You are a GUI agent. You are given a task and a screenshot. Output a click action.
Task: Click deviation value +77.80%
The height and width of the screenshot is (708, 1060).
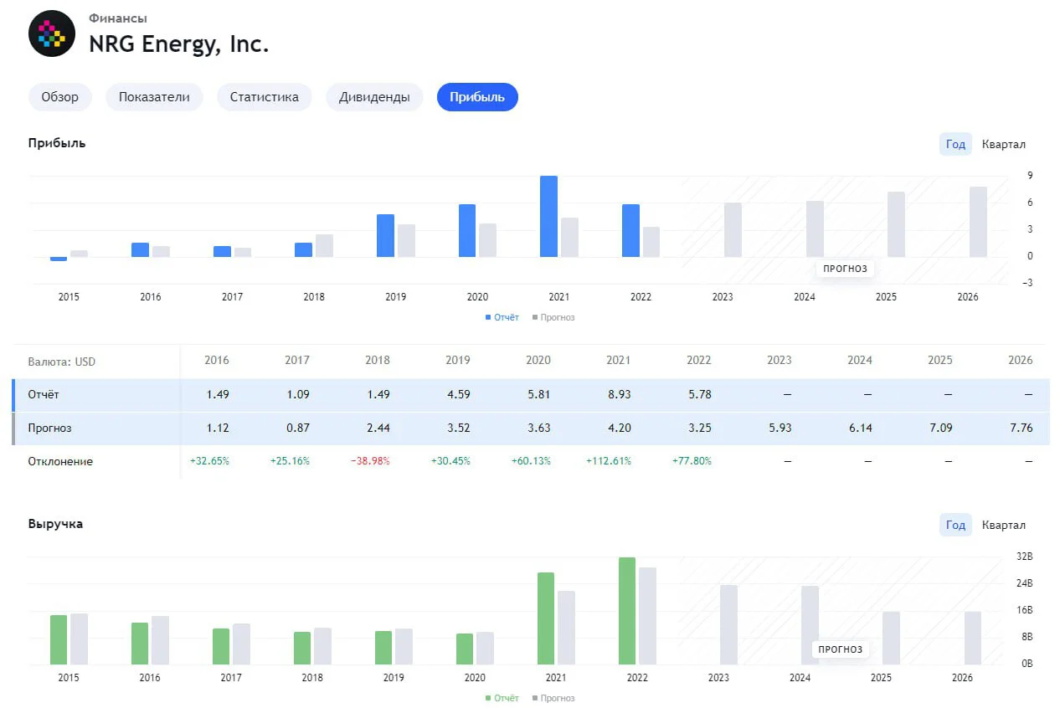click(692, 461)
